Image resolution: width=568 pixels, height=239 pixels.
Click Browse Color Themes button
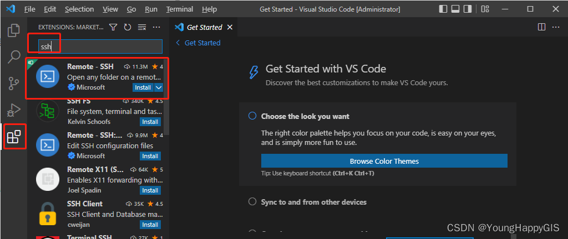pyautogui.click(x=384, y=161)
